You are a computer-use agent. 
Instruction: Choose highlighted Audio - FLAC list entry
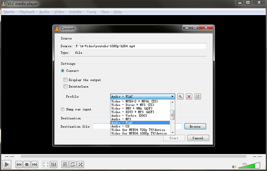[x=140, y=123]
